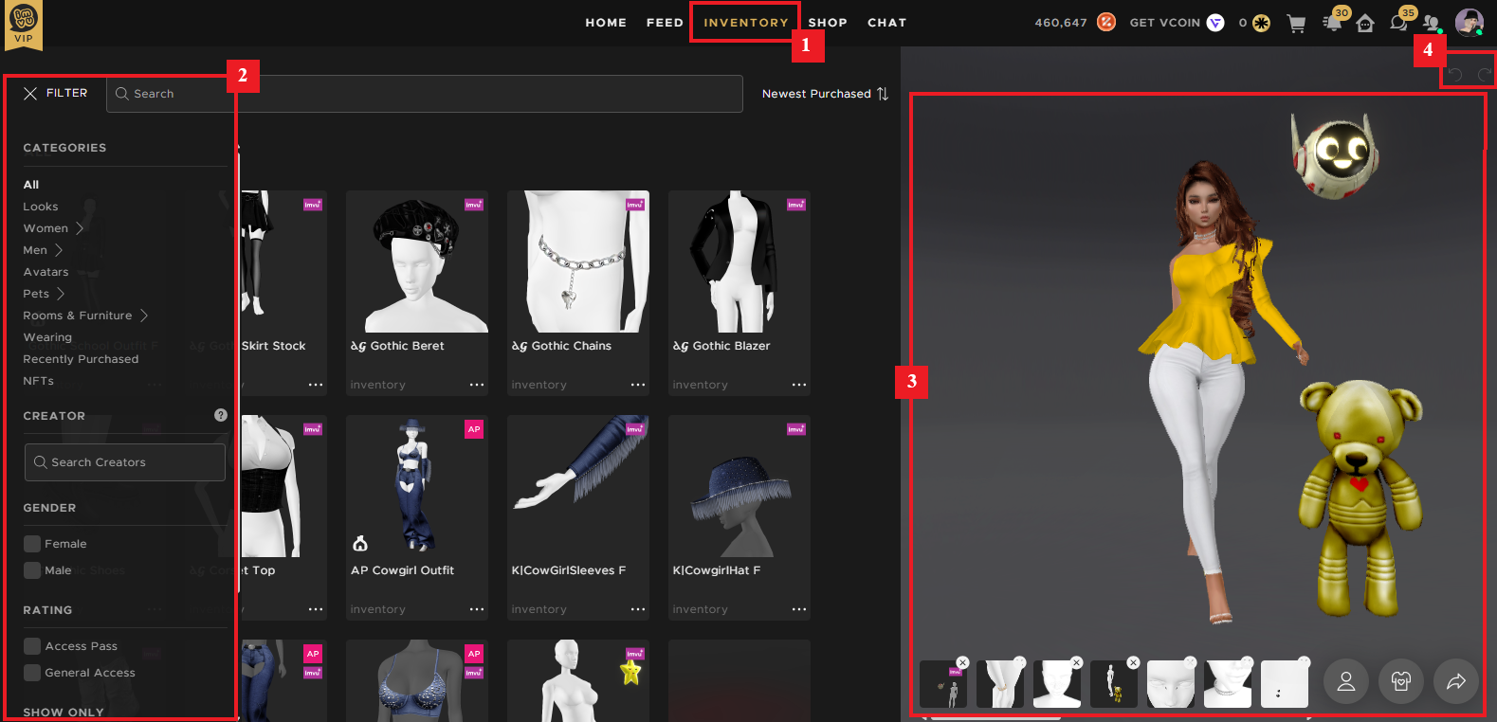Screen dimensions: 1497x722
Task: Click the GET VCOIN link
Action: pyautogui.click(x=1165, y=23)
